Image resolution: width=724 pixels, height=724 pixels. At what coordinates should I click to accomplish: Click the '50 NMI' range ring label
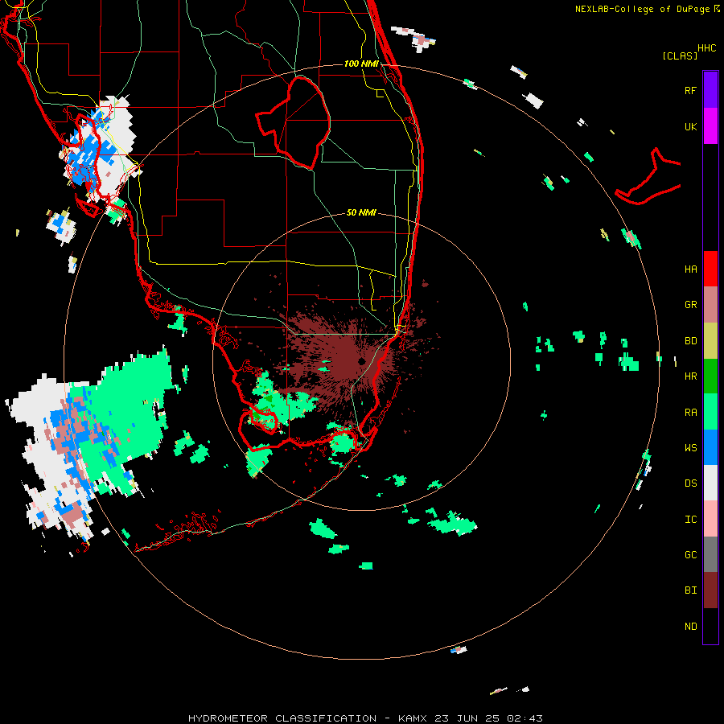pos(361,212)
